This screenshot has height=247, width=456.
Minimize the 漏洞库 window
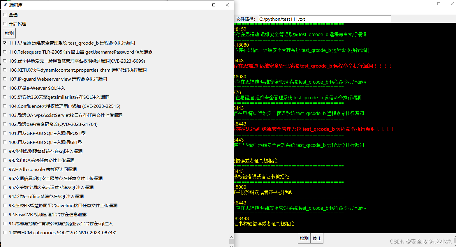click(201, 5)
